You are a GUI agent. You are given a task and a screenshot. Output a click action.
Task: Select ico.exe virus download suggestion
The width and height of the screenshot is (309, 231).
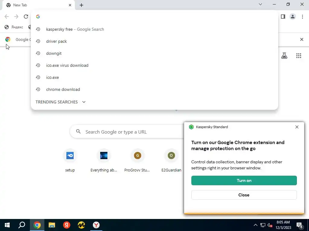click(154, 65)
